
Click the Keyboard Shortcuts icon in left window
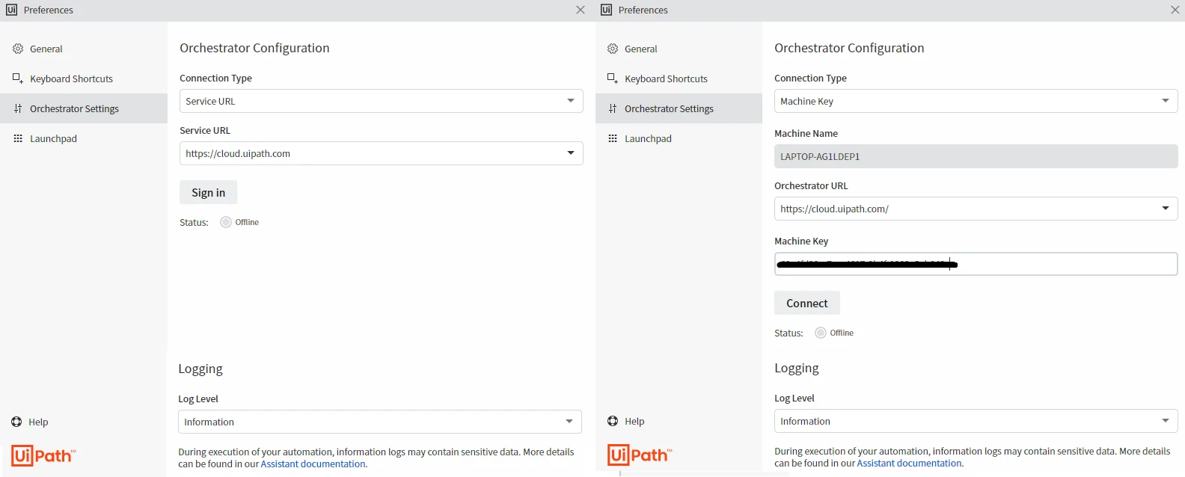[x=18, y=79]
